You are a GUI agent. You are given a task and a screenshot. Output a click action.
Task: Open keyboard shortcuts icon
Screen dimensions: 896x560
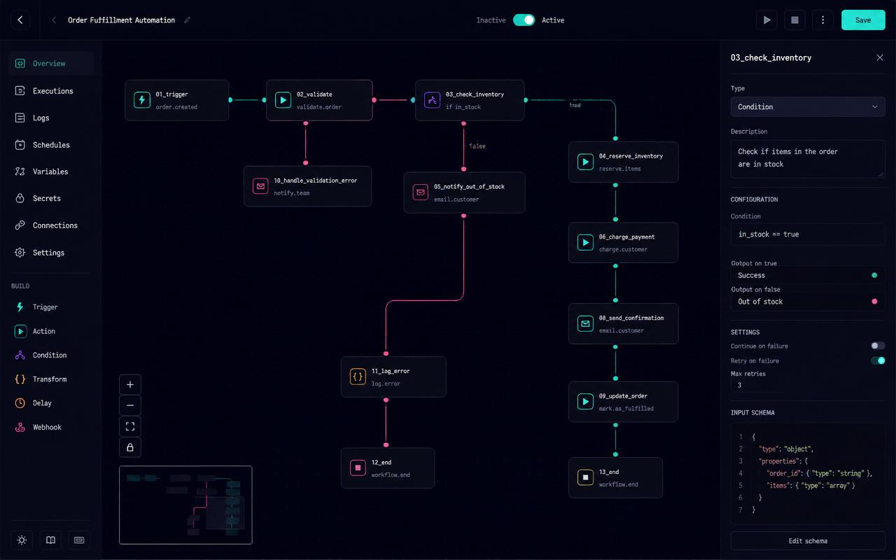[x=79, y=540]
